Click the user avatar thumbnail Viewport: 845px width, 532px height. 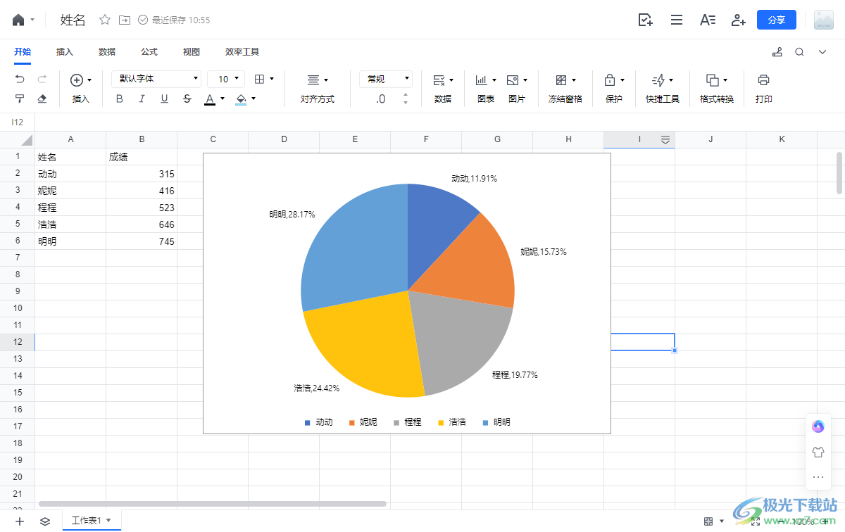click(824, 20)
